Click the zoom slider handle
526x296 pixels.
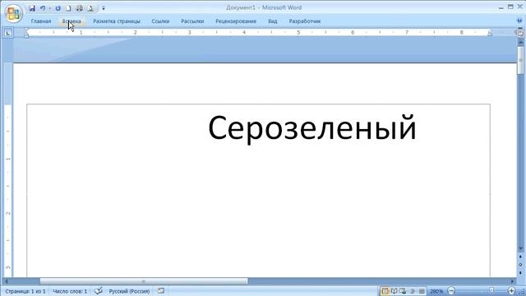(x=491, y=290)
